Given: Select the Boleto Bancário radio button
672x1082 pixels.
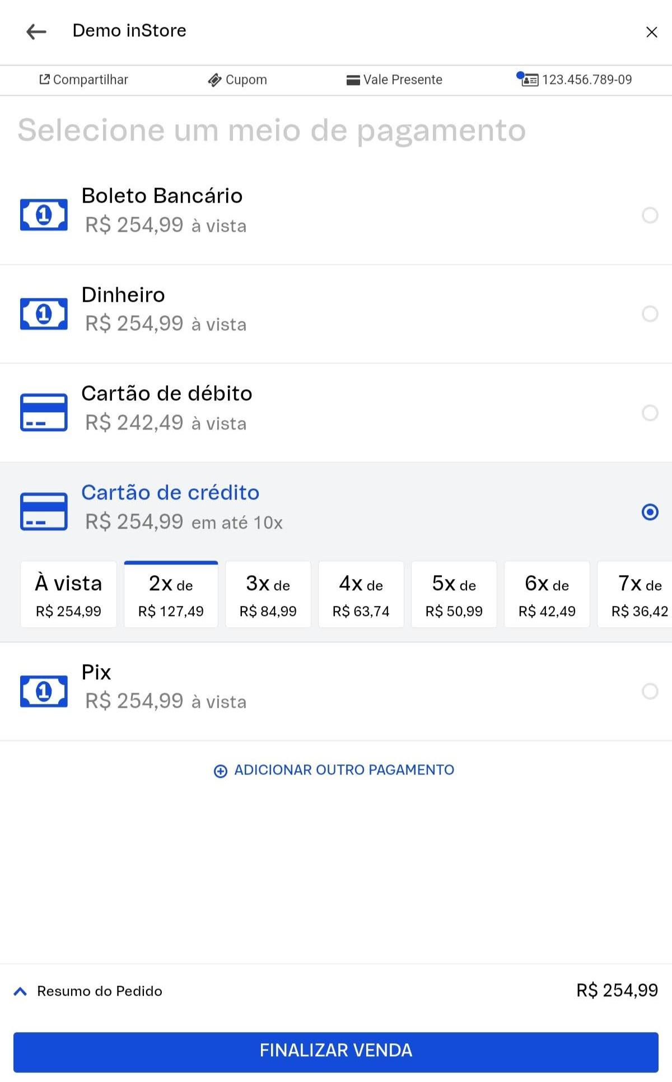Looking at the screenshot, I should (x=650, y=215).
